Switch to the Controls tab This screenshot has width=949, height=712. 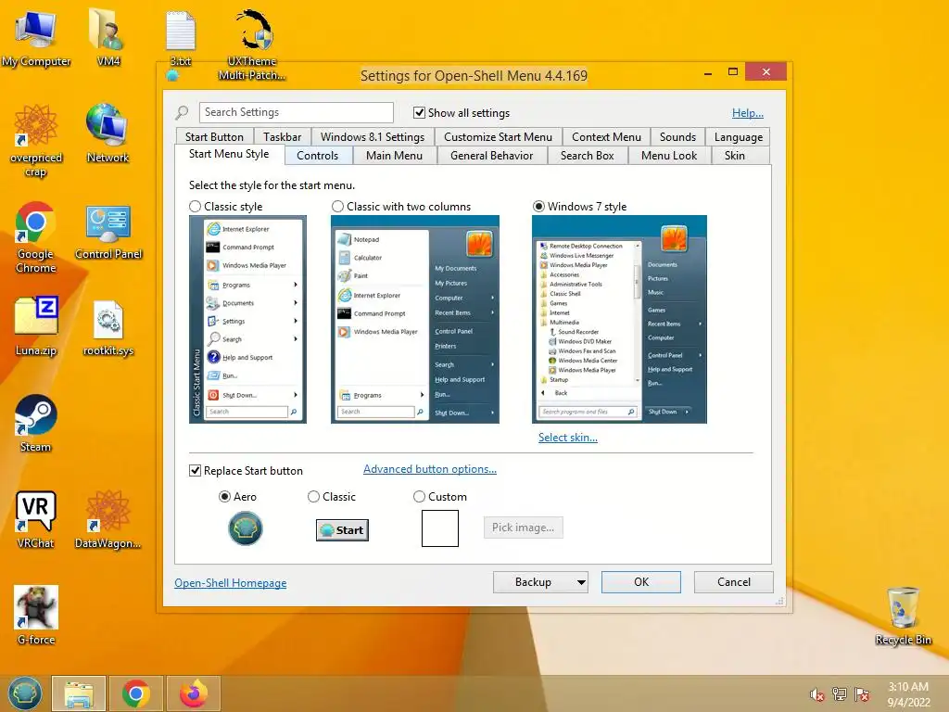click(x=317, y=156)
